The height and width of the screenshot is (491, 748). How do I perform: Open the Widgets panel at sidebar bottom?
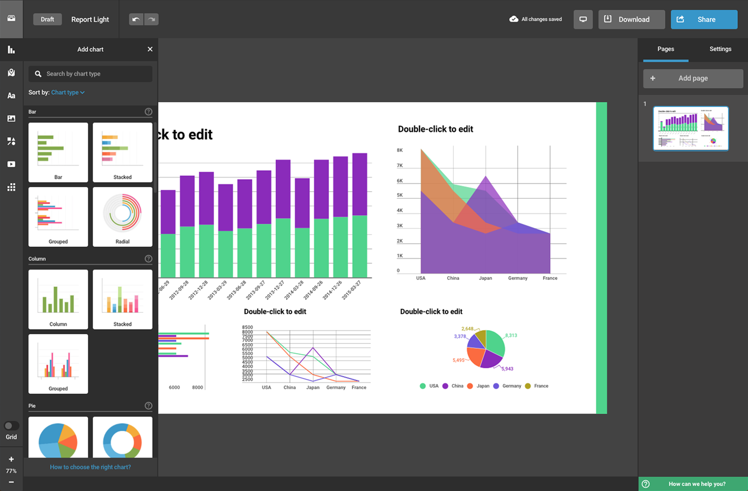click(11, 187)
